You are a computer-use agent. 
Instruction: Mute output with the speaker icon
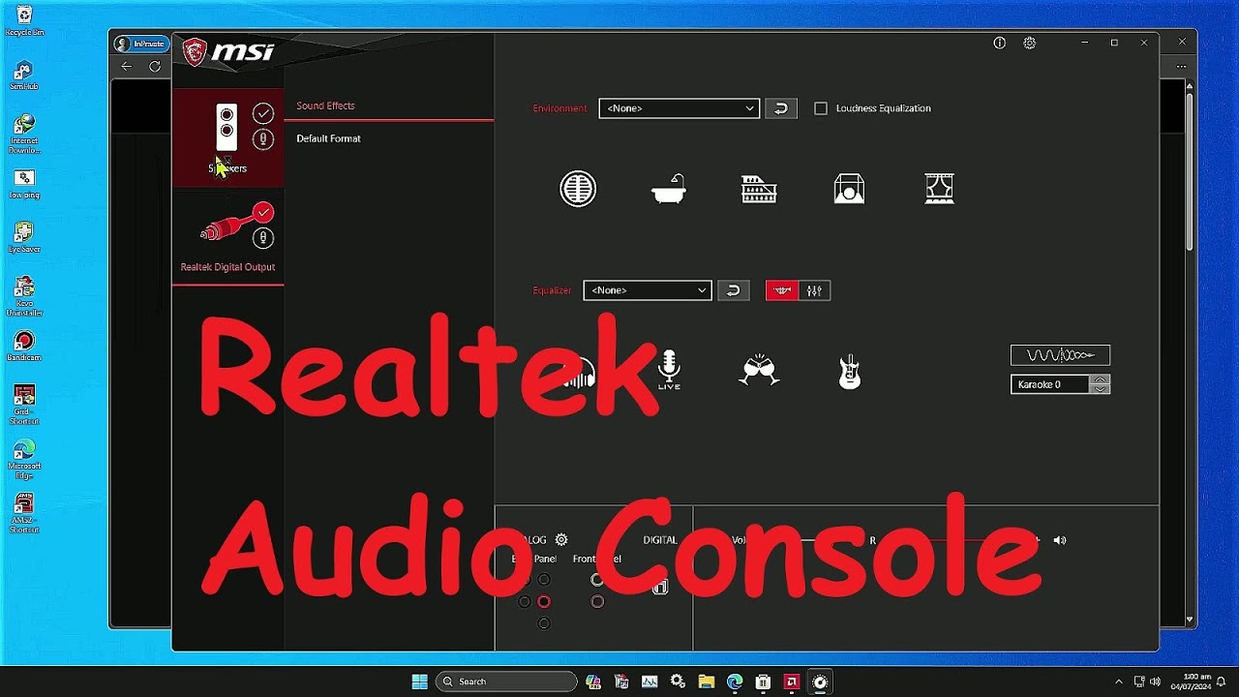point(1059,539)
